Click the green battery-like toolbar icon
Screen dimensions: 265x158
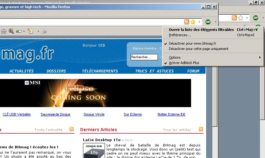click(19, 31)
